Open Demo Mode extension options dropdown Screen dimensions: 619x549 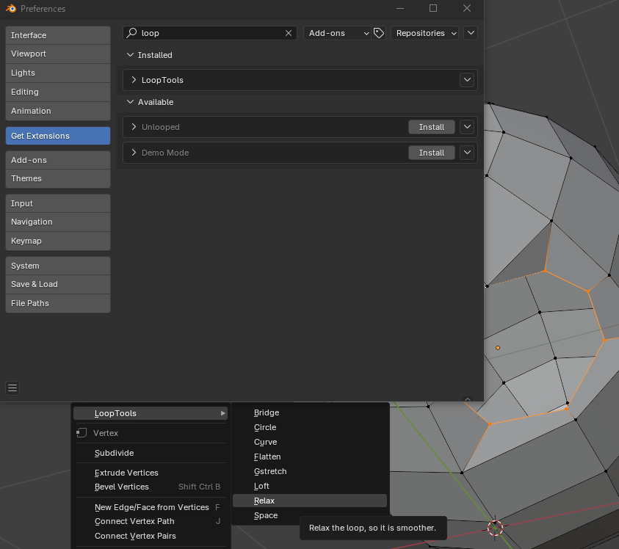[x=467, y=153]
